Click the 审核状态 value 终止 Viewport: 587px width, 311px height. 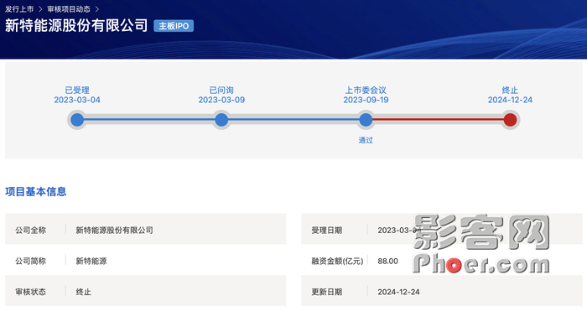pyautogui.click(x=84, y=292)
